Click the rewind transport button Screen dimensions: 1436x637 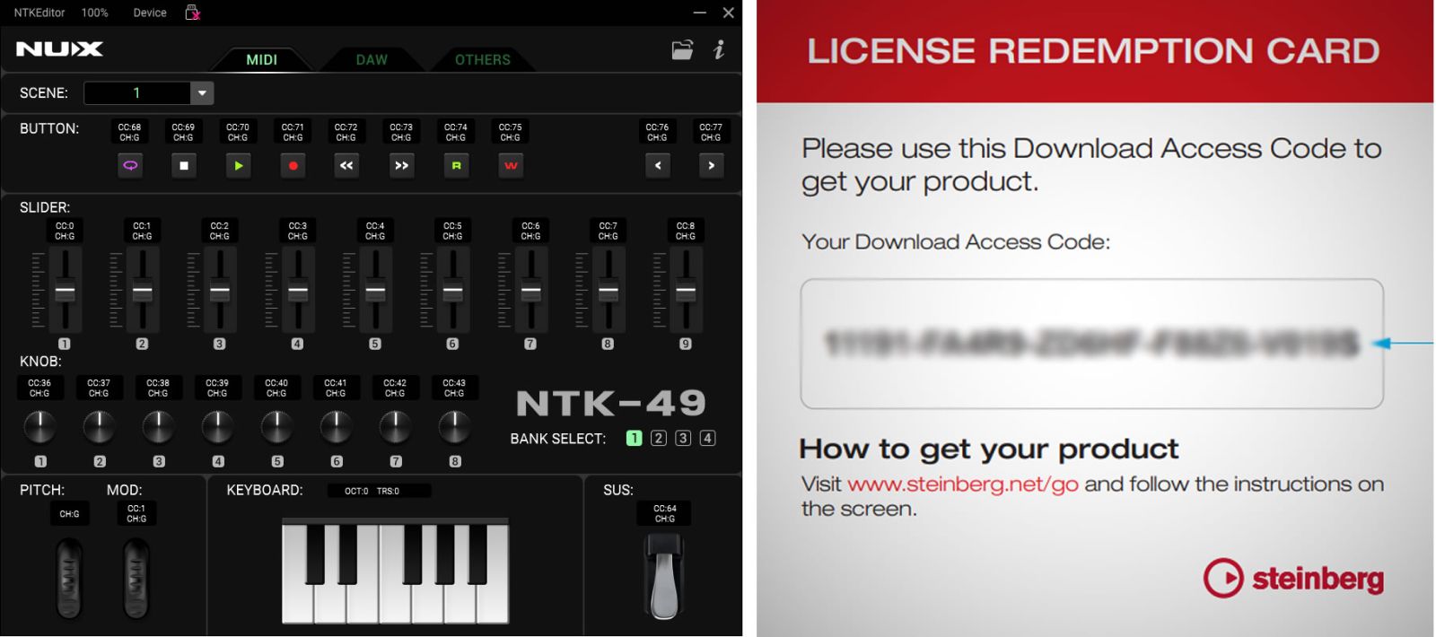click(x=346, y=165)
